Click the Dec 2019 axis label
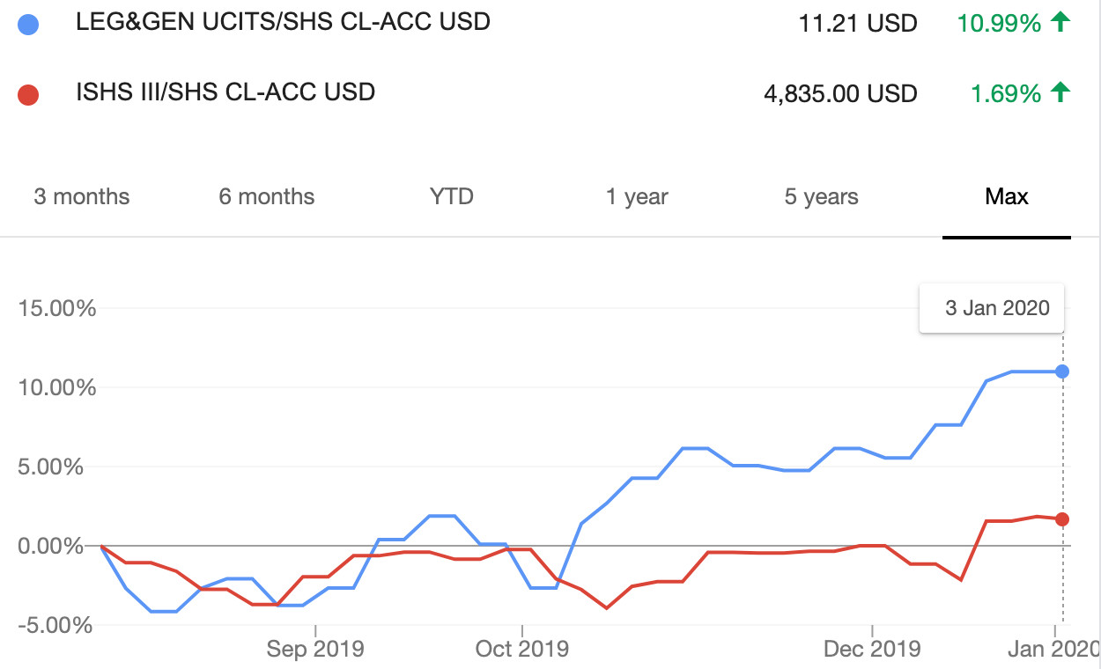 click(872, 649)
